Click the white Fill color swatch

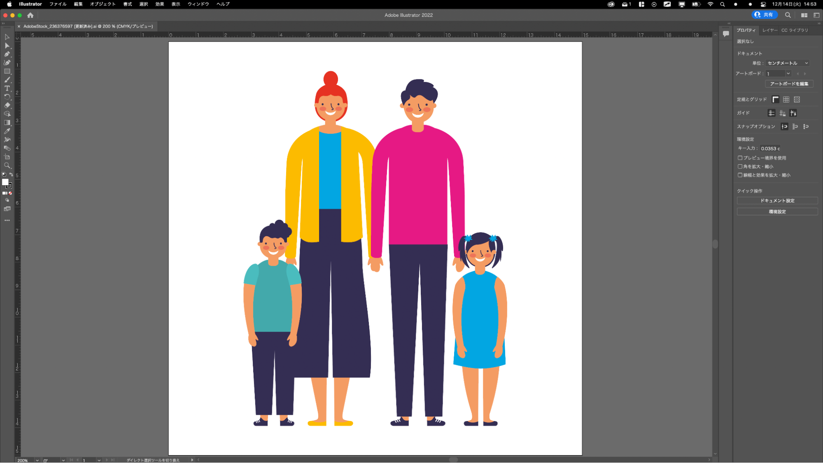coord(5,182)
